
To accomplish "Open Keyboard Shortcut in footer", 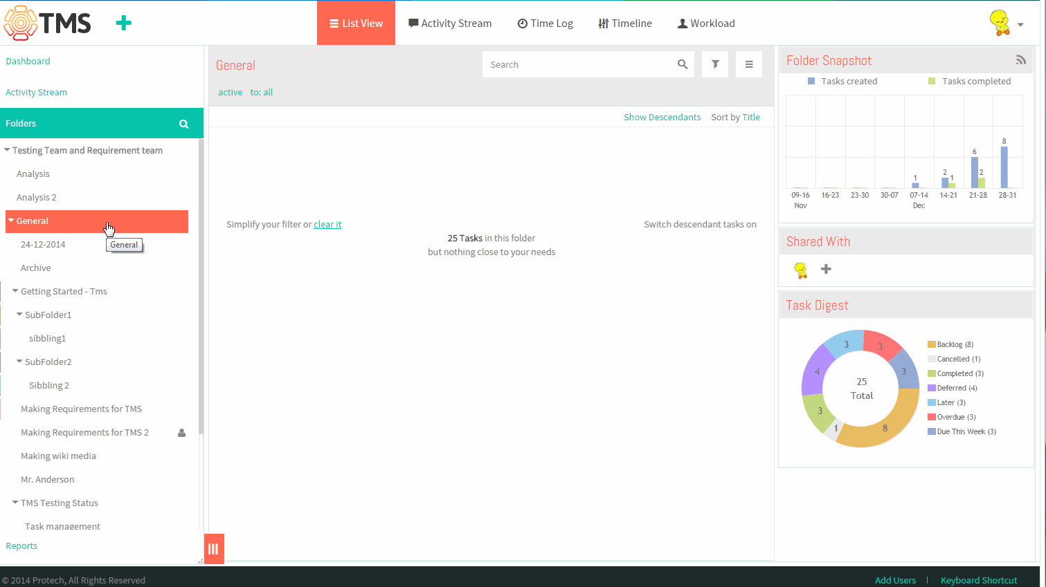I will pyautogui.click(x=979, y=580).
